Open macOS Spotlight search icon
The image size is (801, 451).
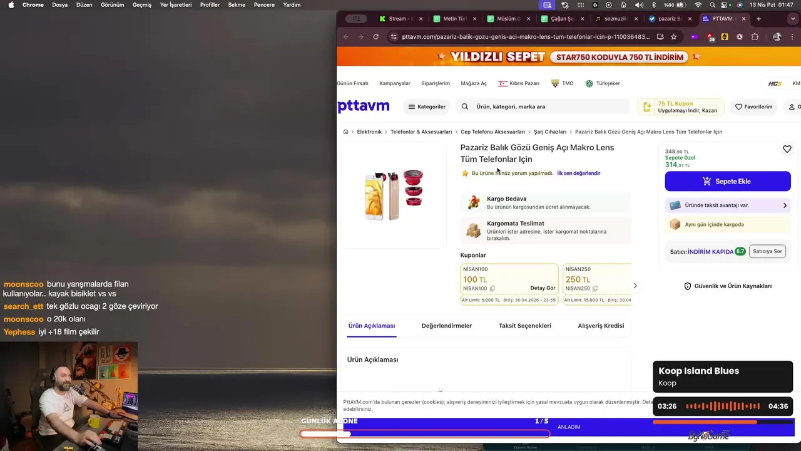pyautogui.click(x=712, y=5)
